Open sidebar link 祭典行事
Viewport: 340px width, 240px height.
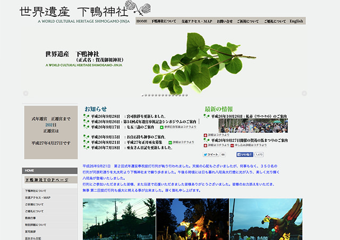click(x=30, y=218)
